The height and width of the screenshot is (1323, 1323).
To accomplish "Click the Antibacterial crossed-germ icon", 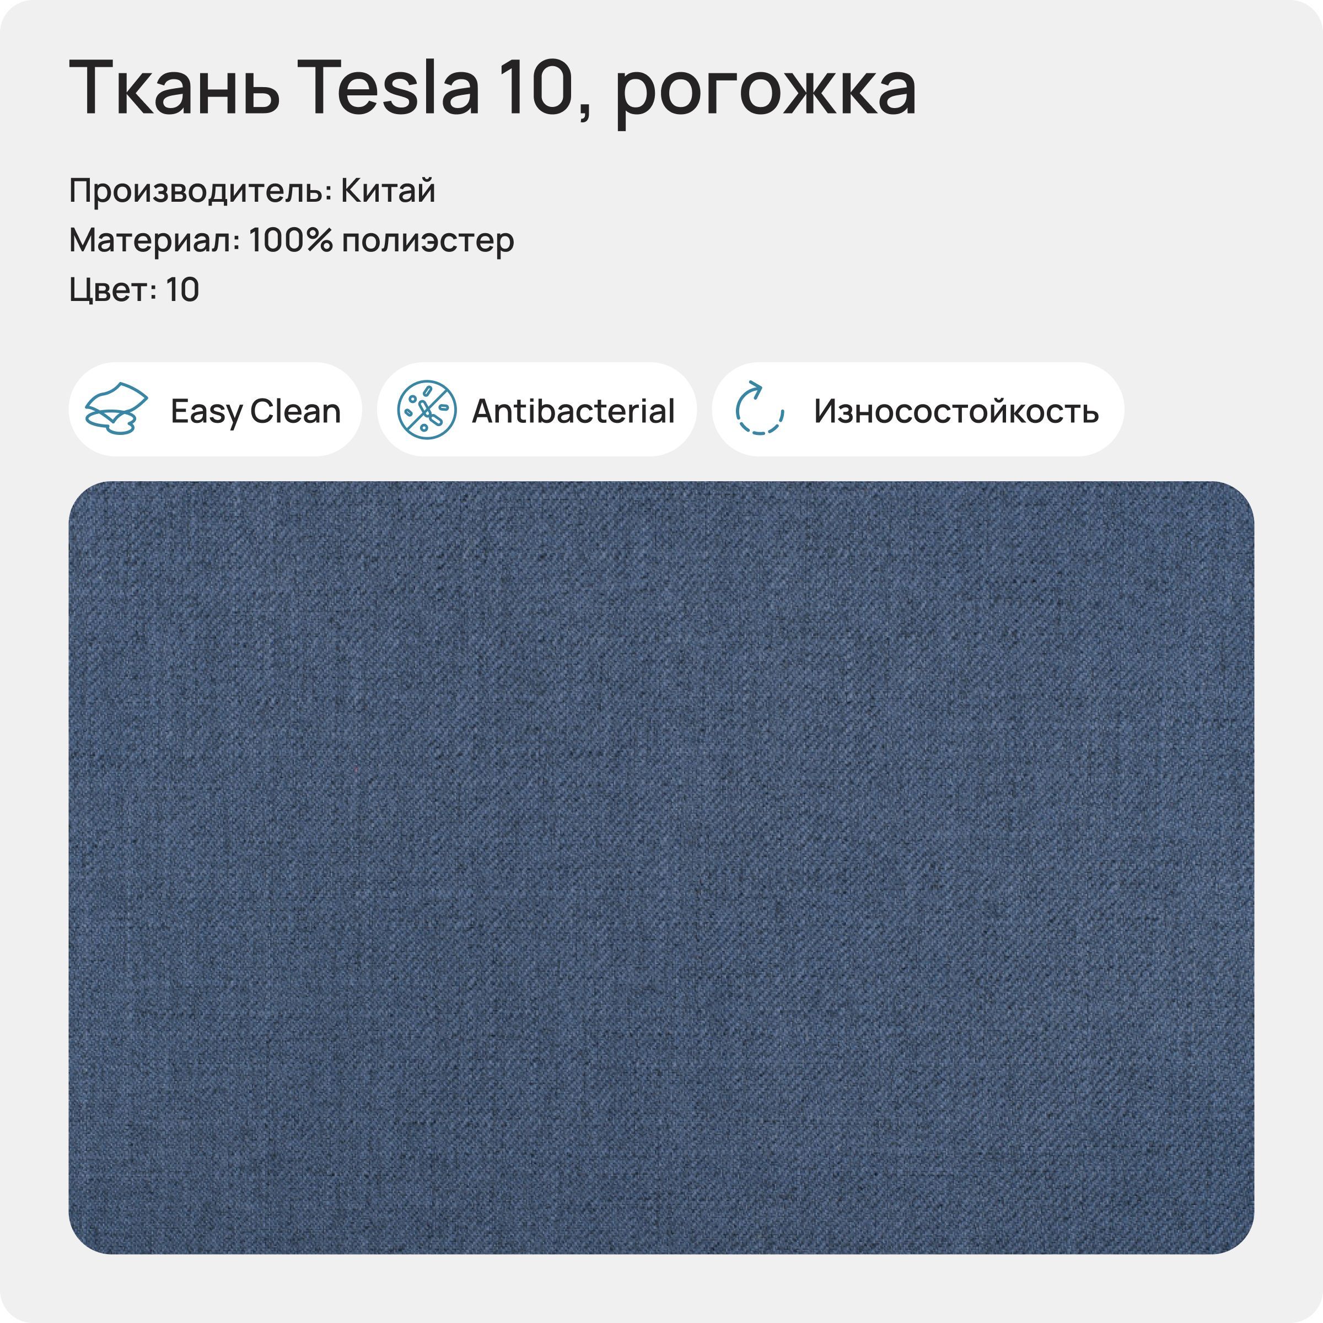I will click(427, 410).
